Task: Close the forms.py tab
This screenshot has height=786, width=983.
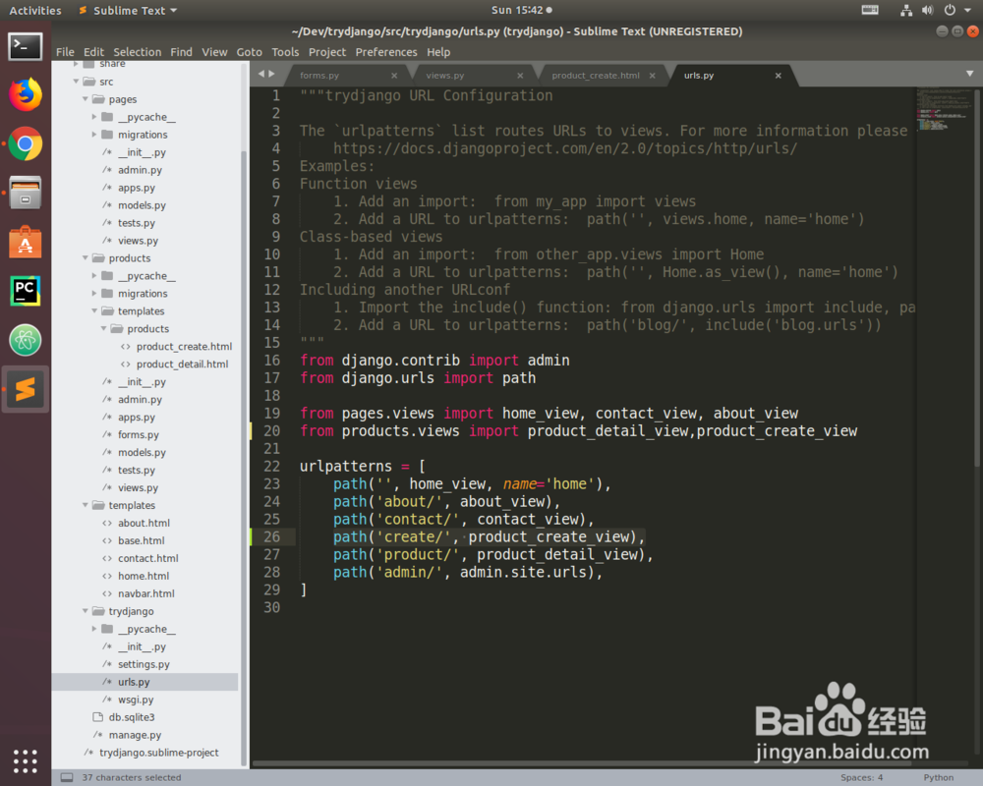Action: 394,76
